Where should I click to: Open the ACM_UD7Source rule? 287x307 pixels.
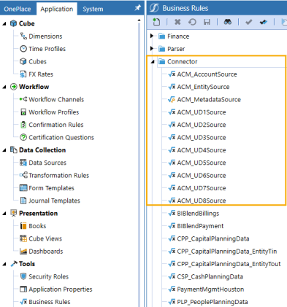[202, 188]
